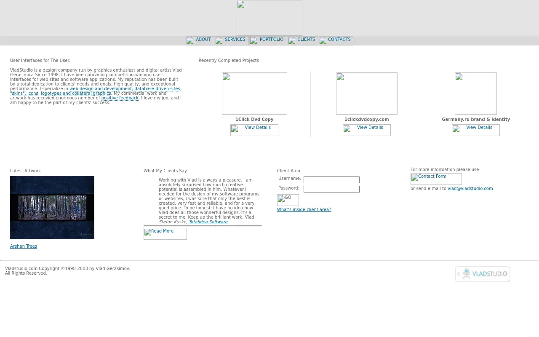The image size is (539, 337).
Task: Click the What My Clients Say heading
Action: click(x=165, y=171)
